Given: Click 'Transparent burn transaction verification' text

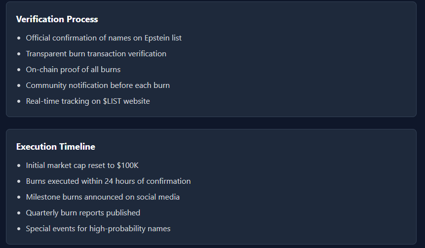Looking at the screenshot, I should (x=96, y=54).
